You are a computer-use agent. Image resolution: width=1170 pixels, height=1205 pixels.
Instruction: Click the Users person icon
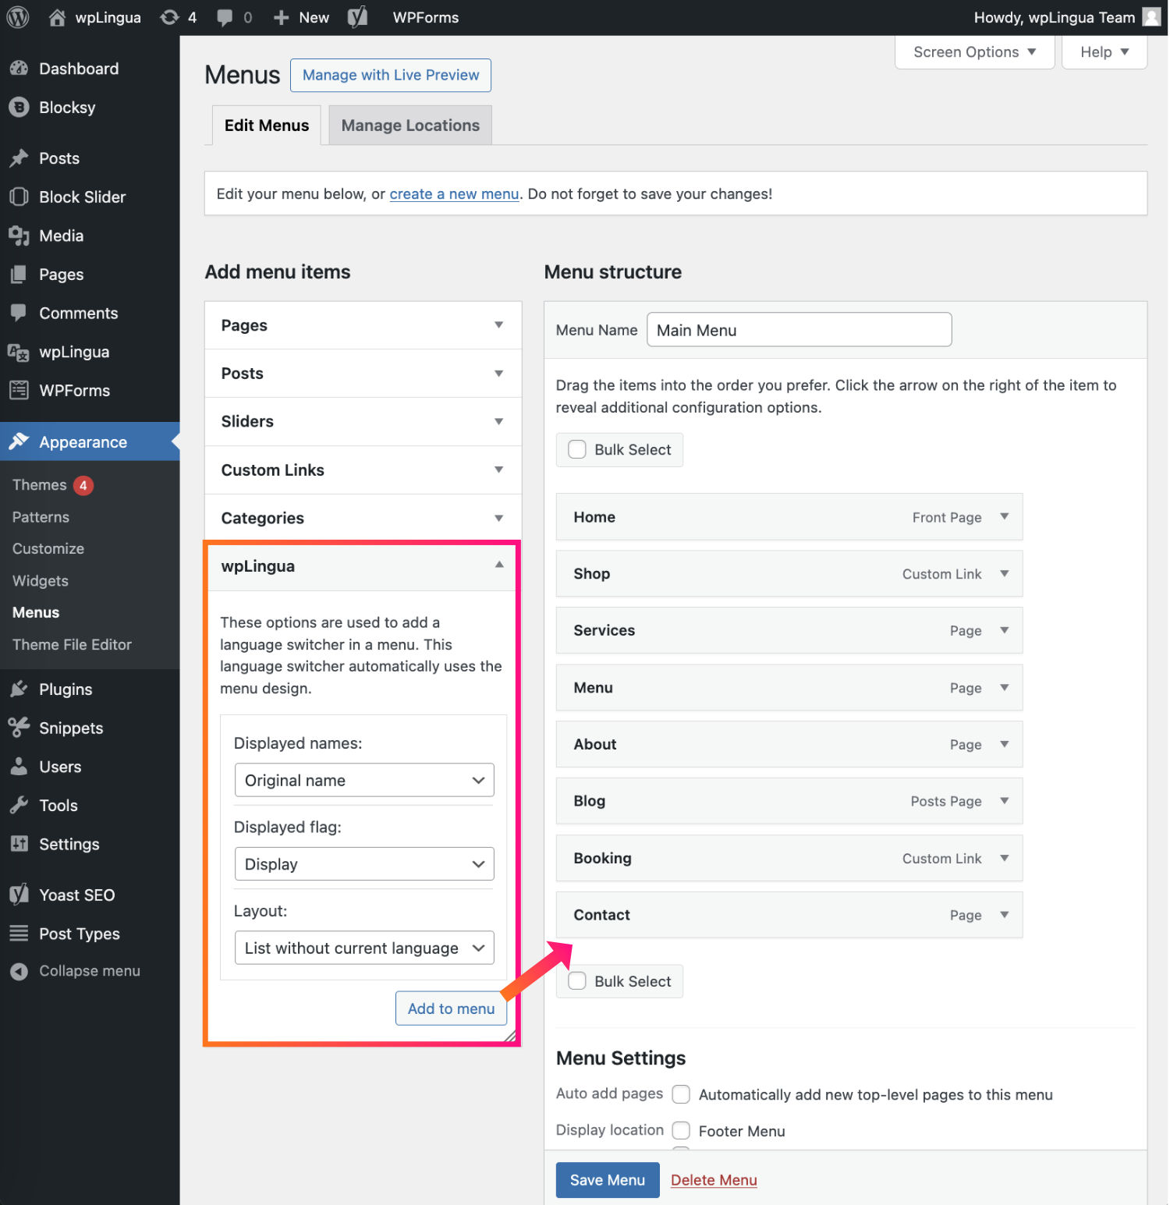(19, 766)
